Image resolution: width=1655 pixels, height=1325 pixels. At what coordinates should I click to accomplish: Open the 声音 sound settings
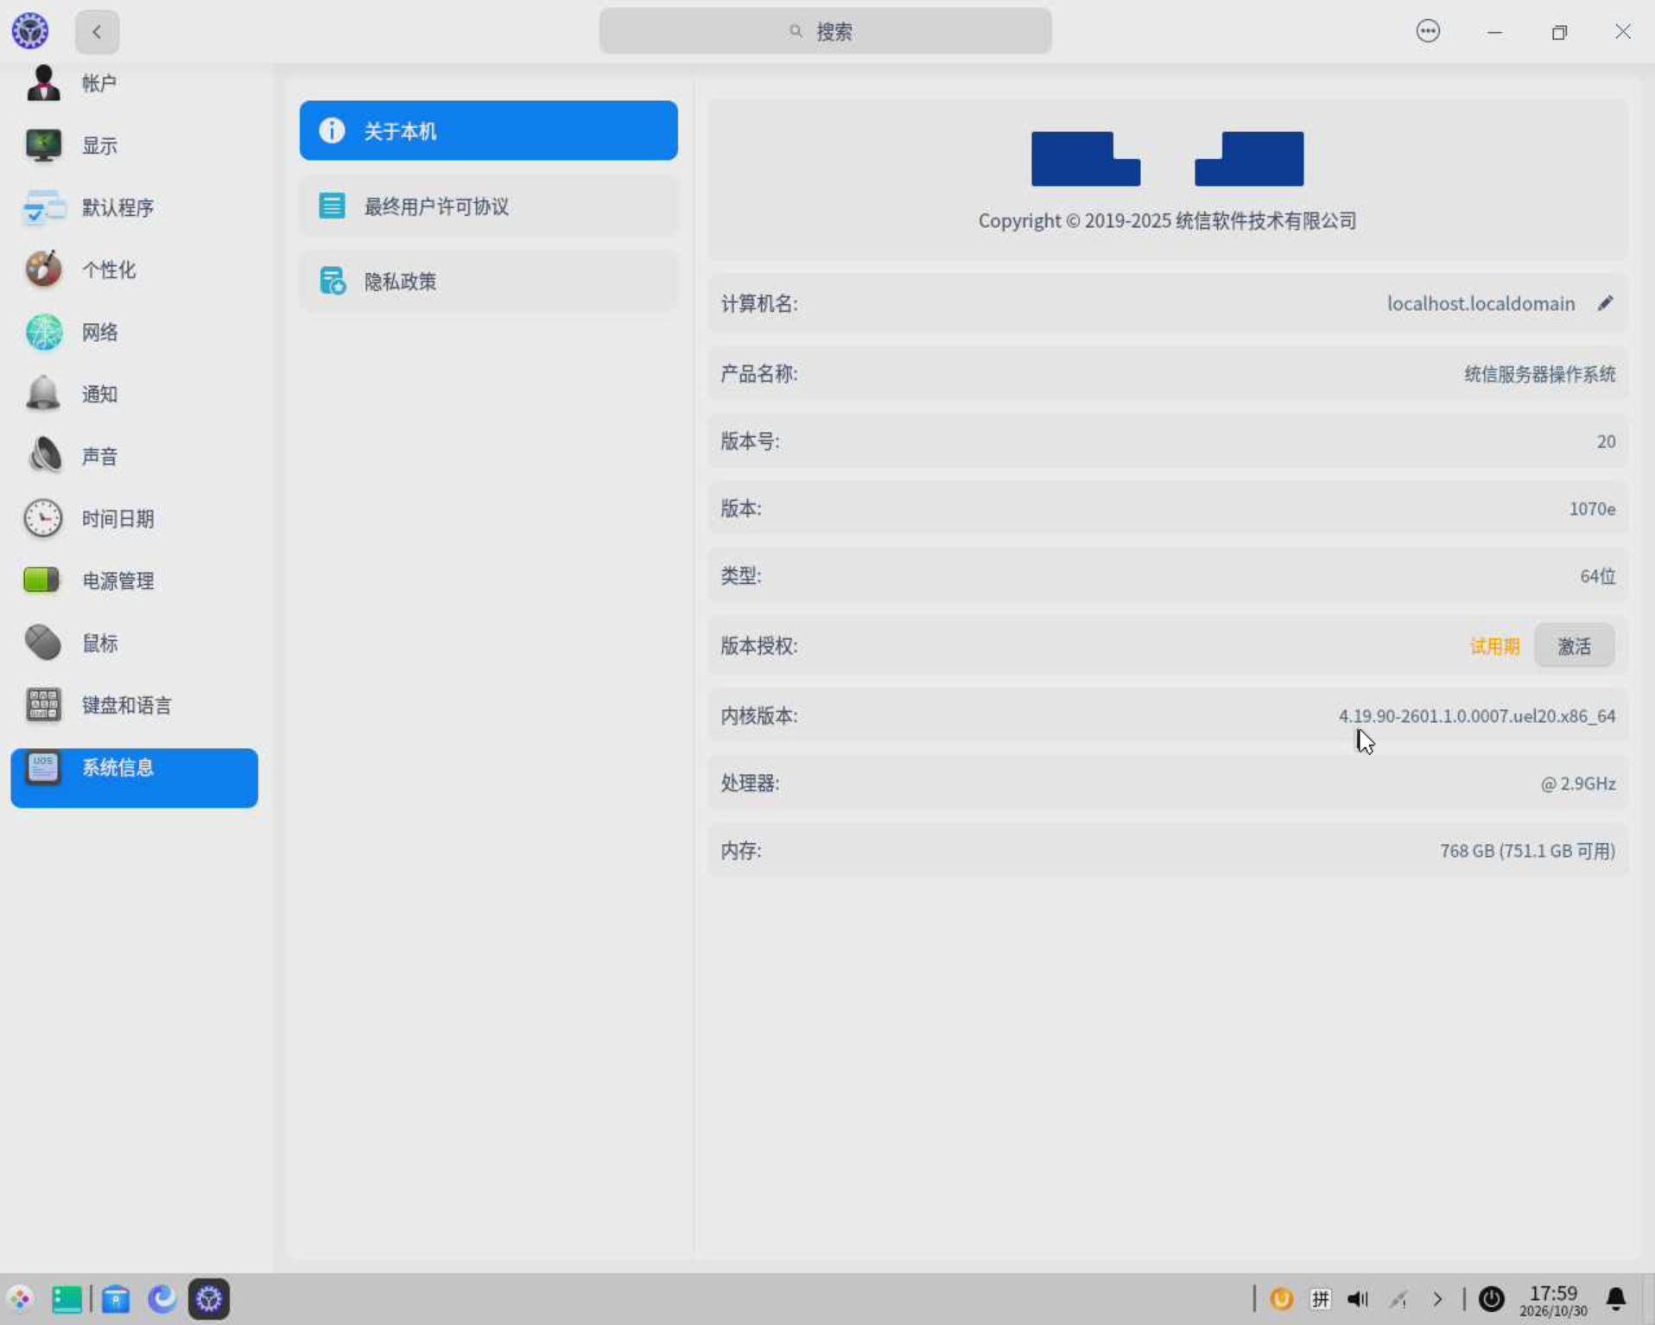(134, 456)
